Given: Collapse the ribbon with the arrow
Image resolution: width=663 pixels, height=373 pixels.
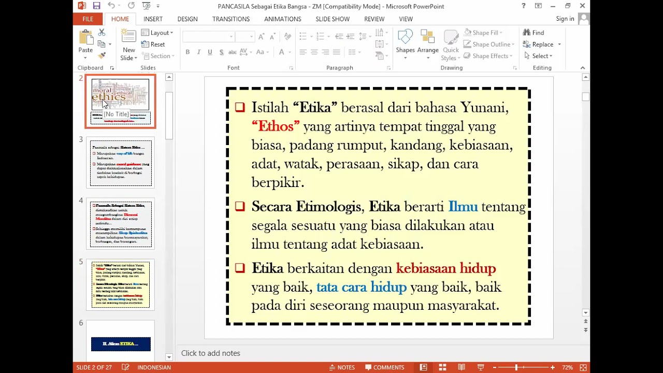Looking at the screenshot, I should pyautogui.click(x=582, y=68).
